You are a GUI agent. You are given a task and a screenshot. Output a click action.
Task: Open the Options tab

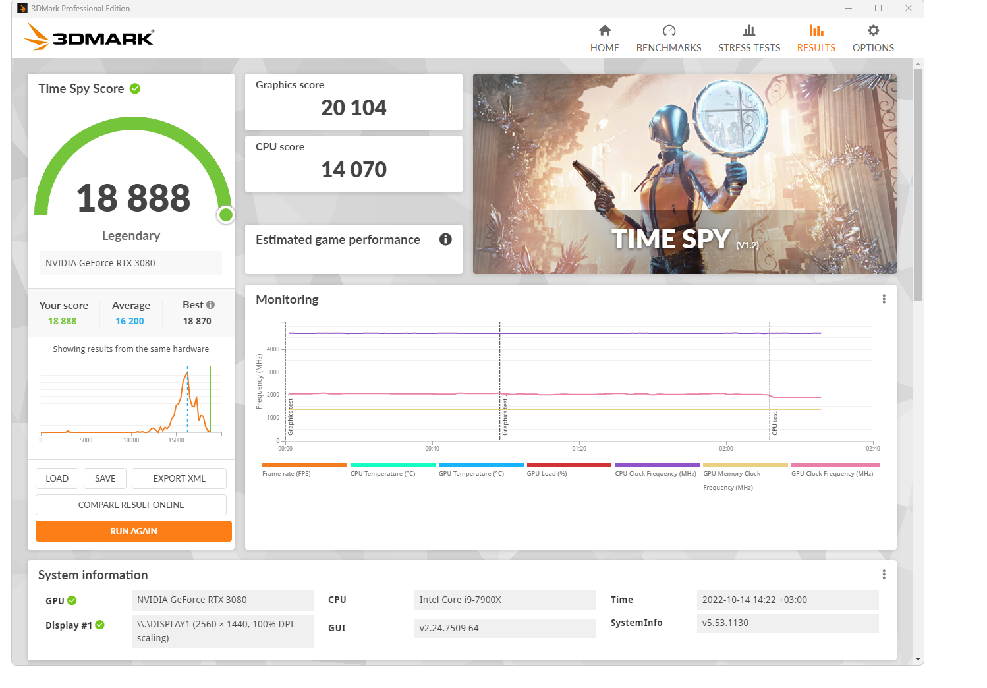click(873, 39)
